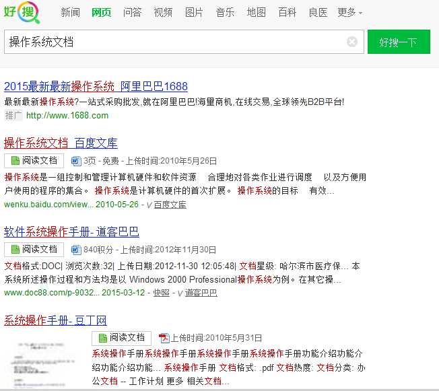Click the 好搜一下 search button
This screenshot has height=391, width=439.
399,42
